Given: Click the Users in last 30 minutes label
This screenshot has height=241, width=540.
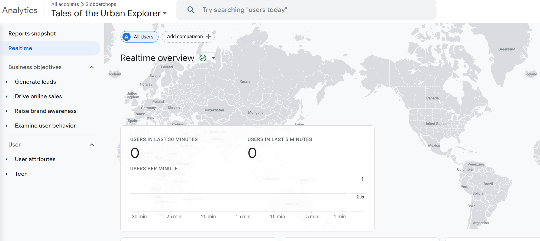Looking at the screenshot, I should [x=164, y=139].
